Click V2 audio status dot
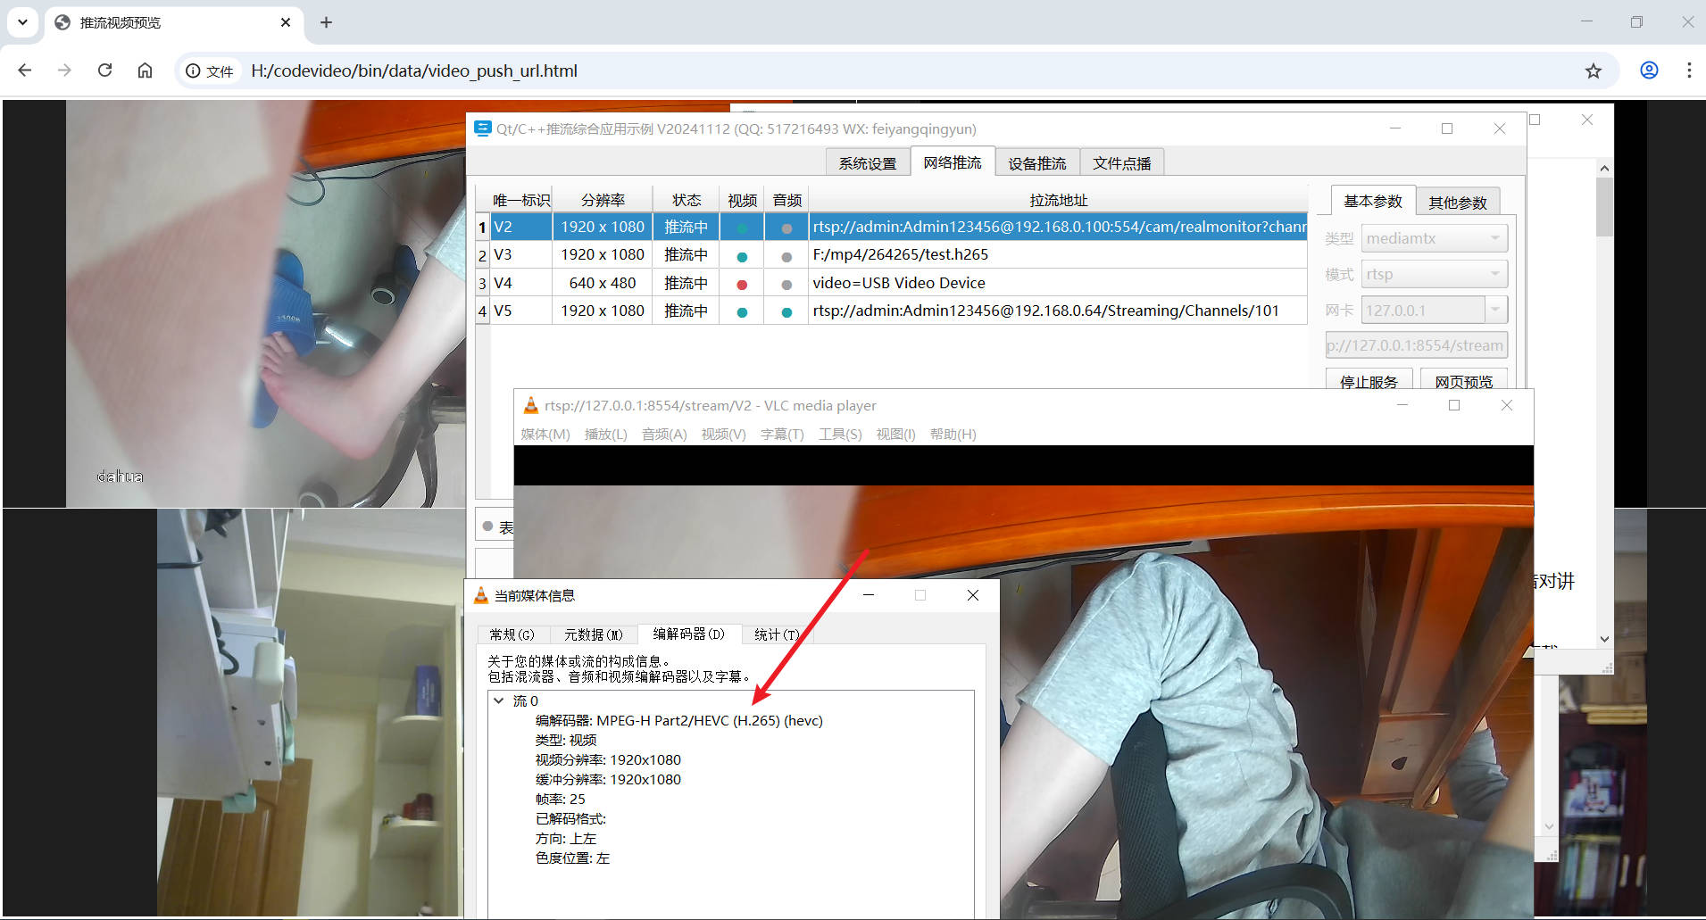This screenshot has height=920, width=1706. (786, 228)
